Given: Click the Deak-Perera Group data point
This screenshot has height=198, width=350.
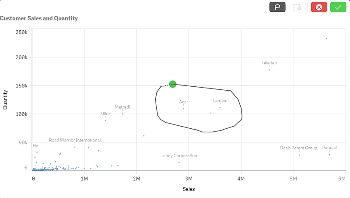Looking at the screenshot, I should [299, 155].
